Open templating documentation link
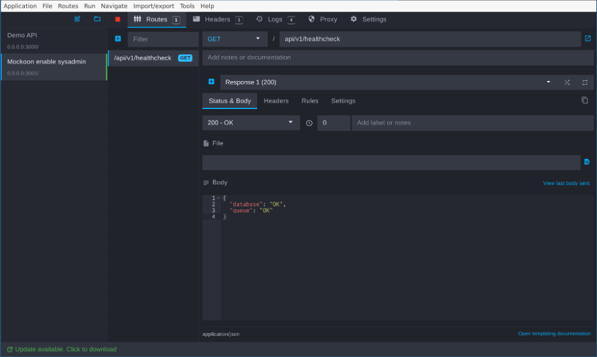 (554, 333)
